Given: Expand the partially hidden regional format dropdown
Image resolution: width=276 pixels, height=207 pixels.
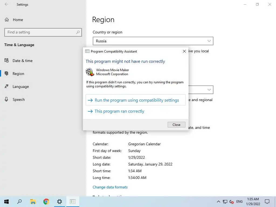Looking at the screenshot, I should 201,90.
